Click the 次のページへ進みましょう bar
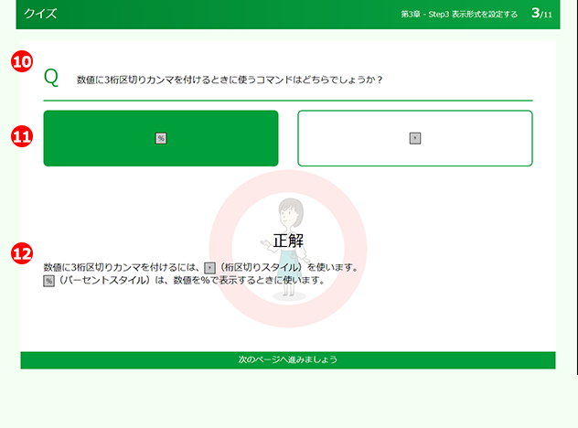This screenshot has height=428, width=578. point(288,359)
